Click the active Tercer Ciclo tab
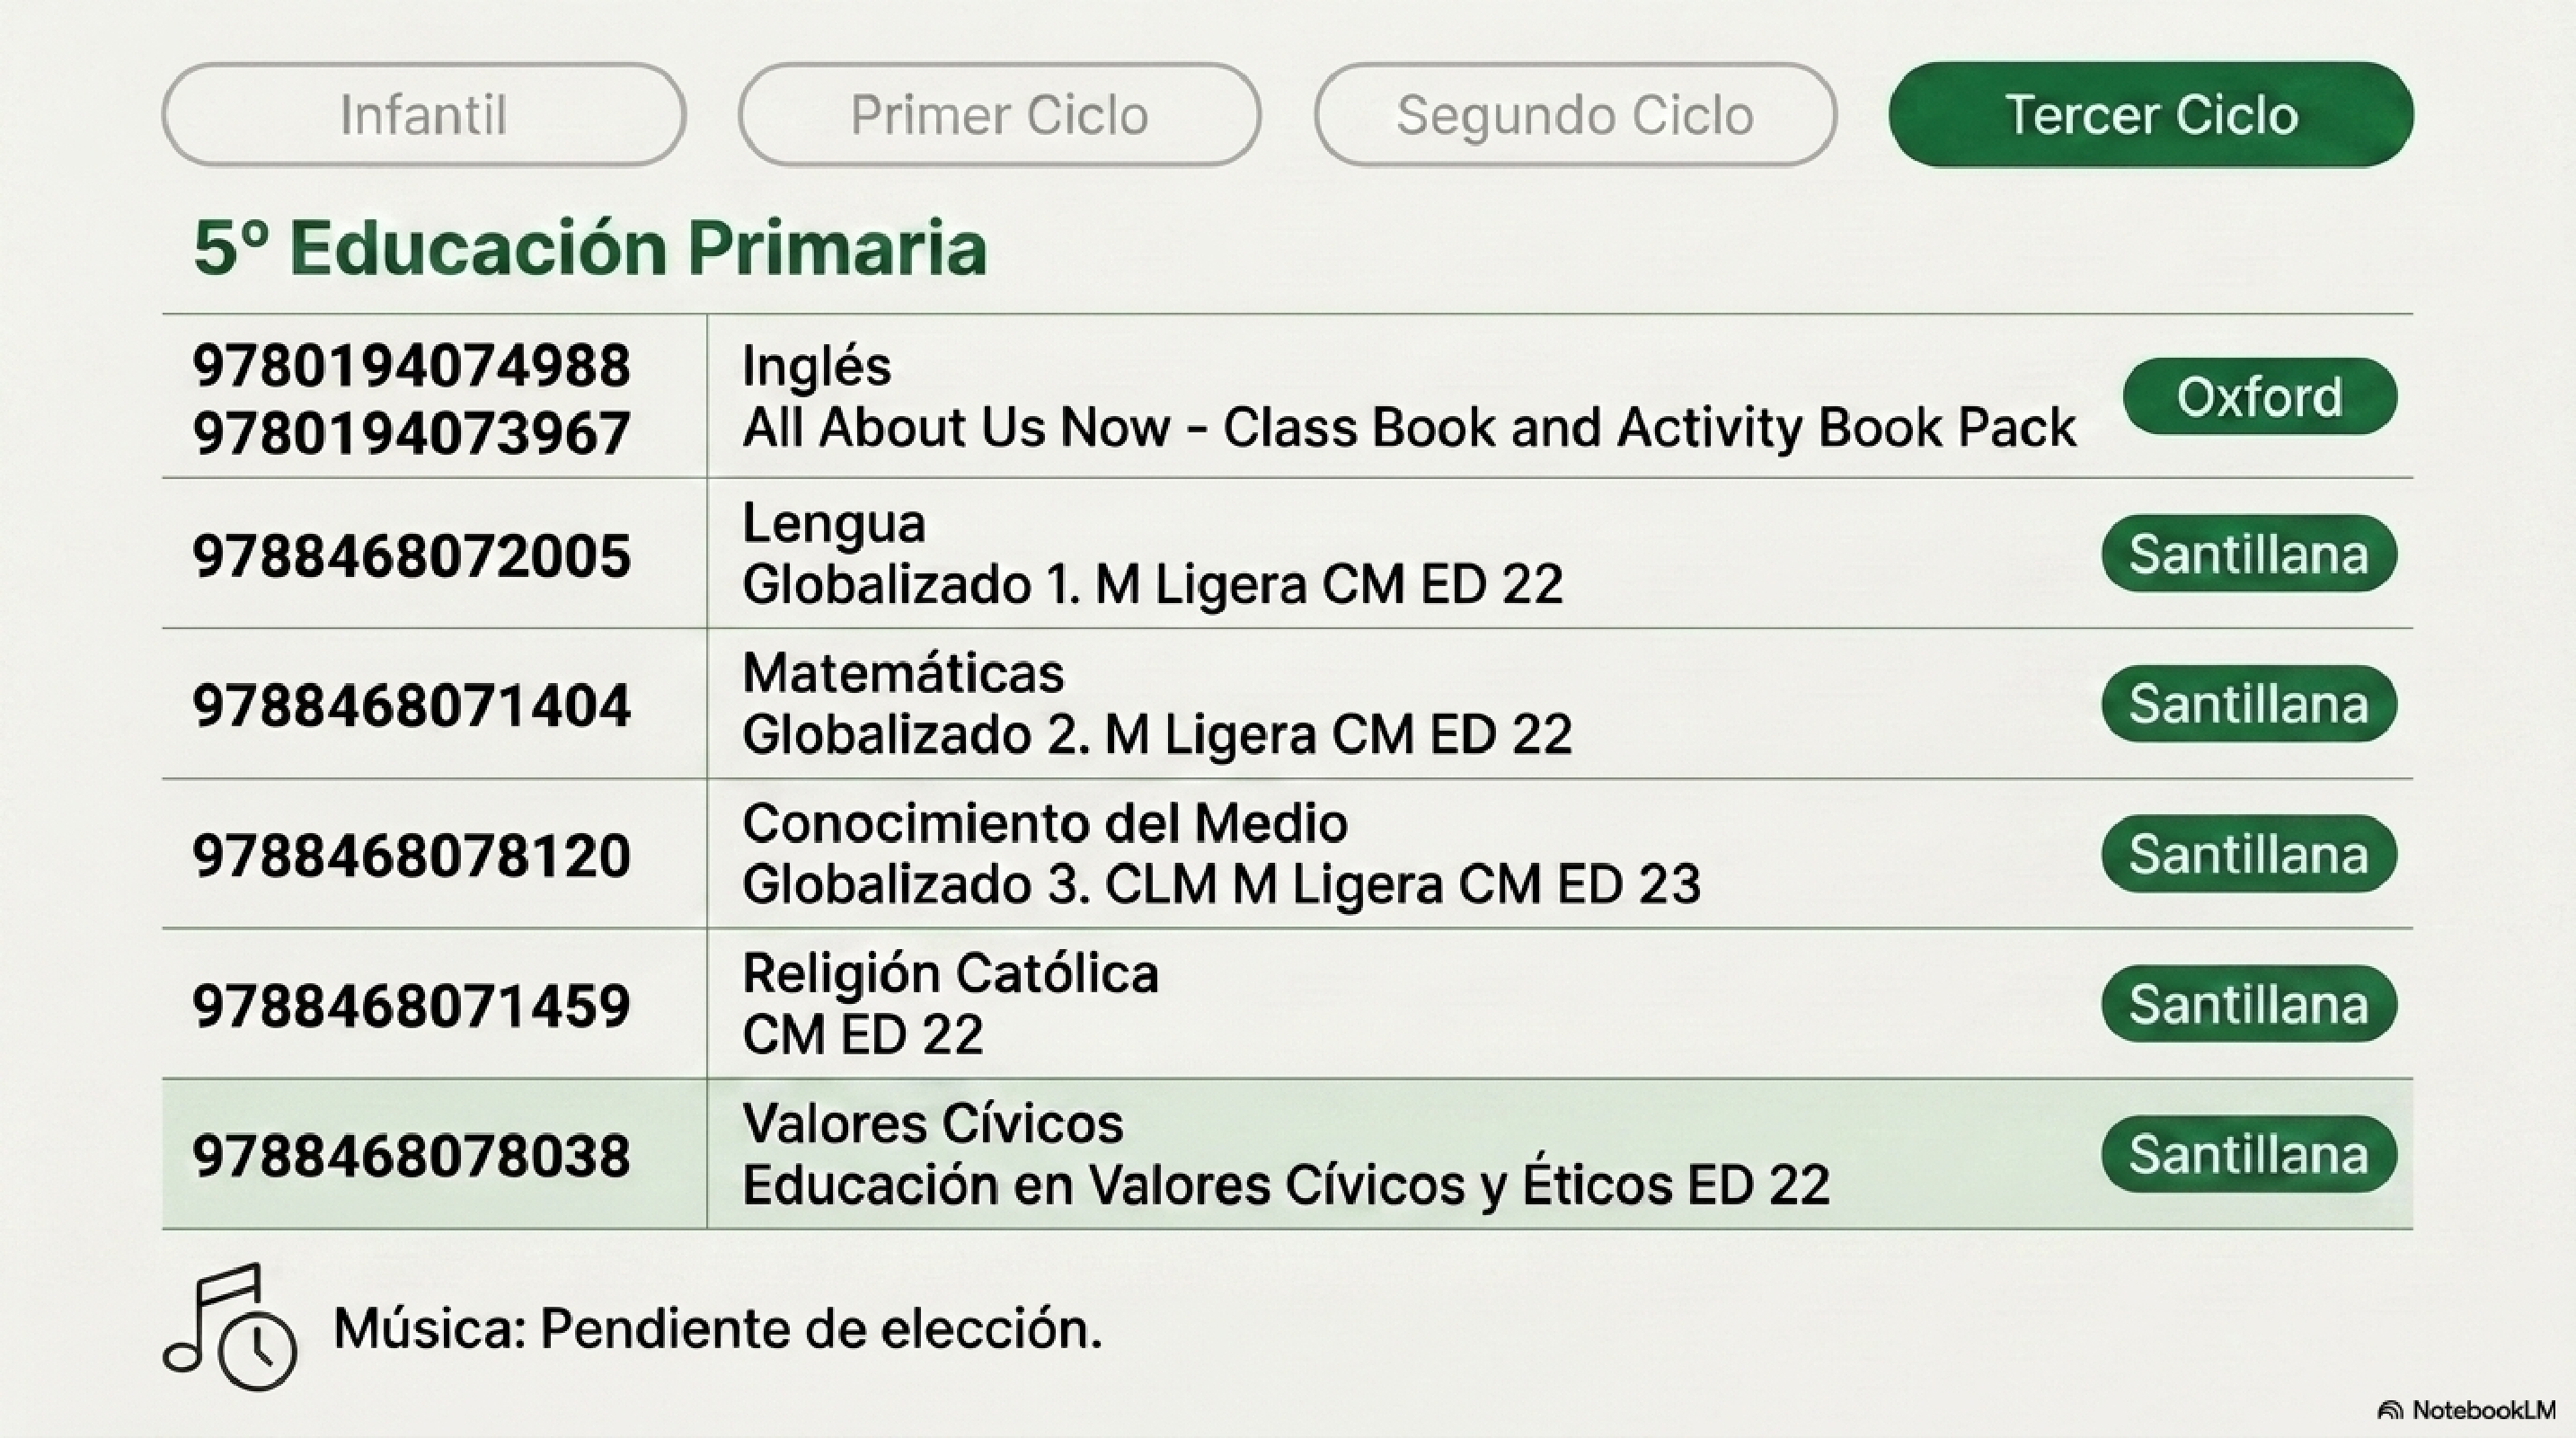The height and width of the screenshot is (1438, 2576). (x=2151, y=115)
